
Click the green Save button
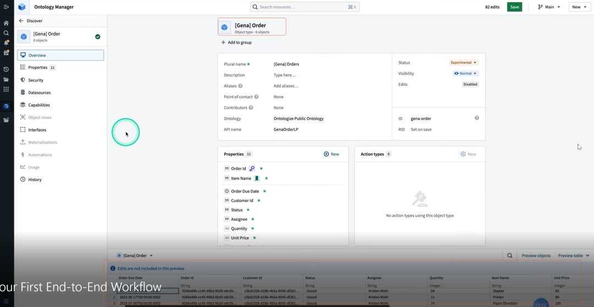pos(514,7)
